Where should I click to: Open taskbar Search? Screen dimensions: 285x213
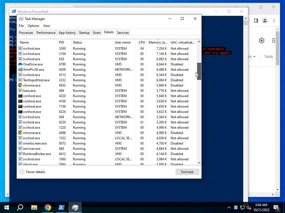20,207
